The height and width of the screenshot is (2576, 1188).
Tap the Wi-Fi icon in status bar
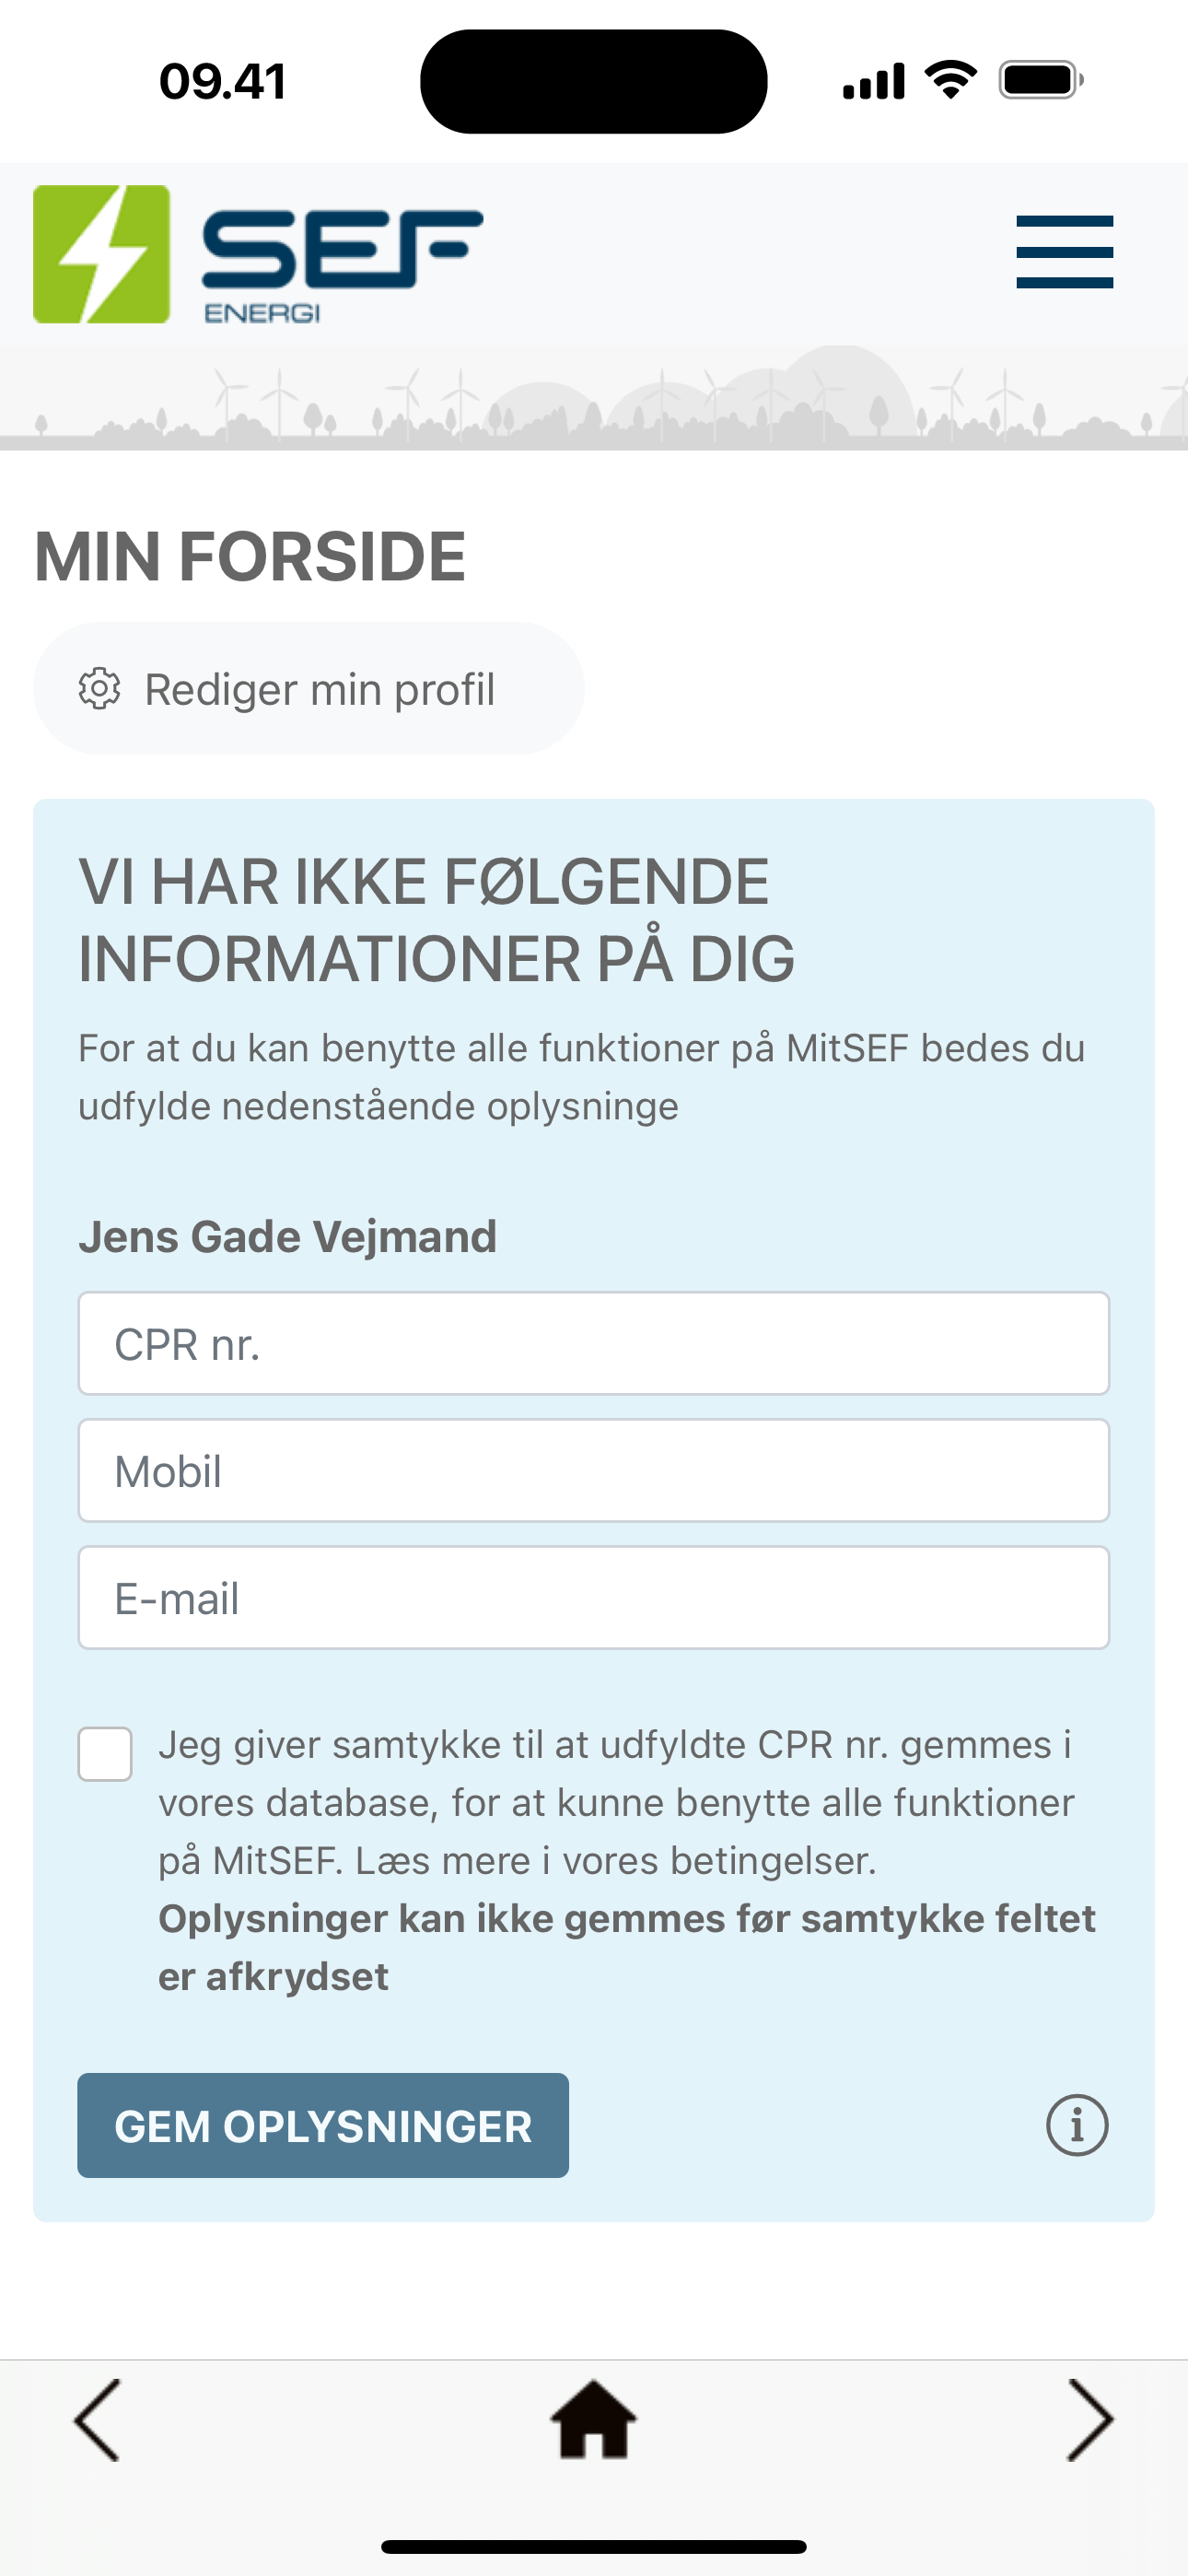click(x=951, y=80)
